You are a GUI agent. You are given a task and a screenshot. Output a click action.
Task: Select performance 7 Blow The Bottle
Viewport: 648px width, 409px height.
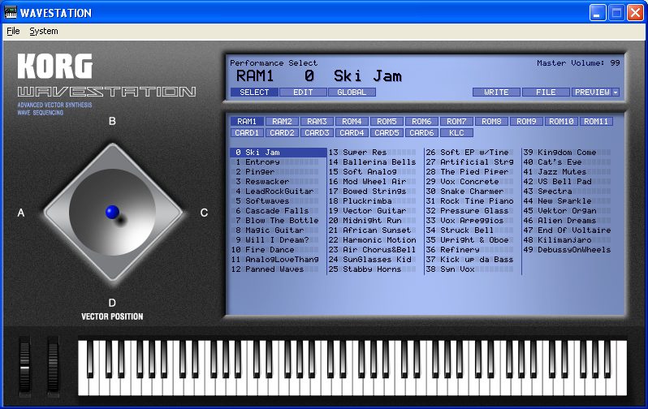[279, 221]
